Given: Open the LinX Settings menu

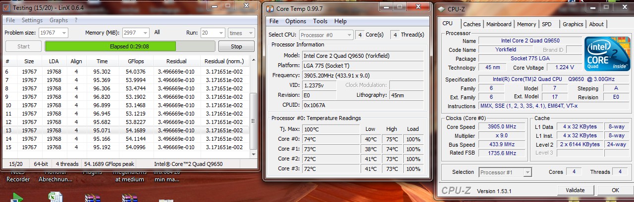Looking at the screenshot, I should pyautogui.click(x=32, y=20).
